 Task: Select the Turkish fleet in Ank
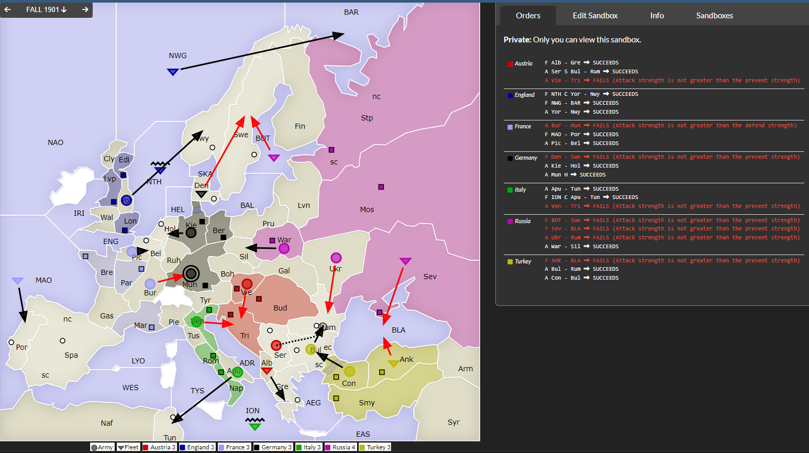pyautogui.click(x=393, y=363)
